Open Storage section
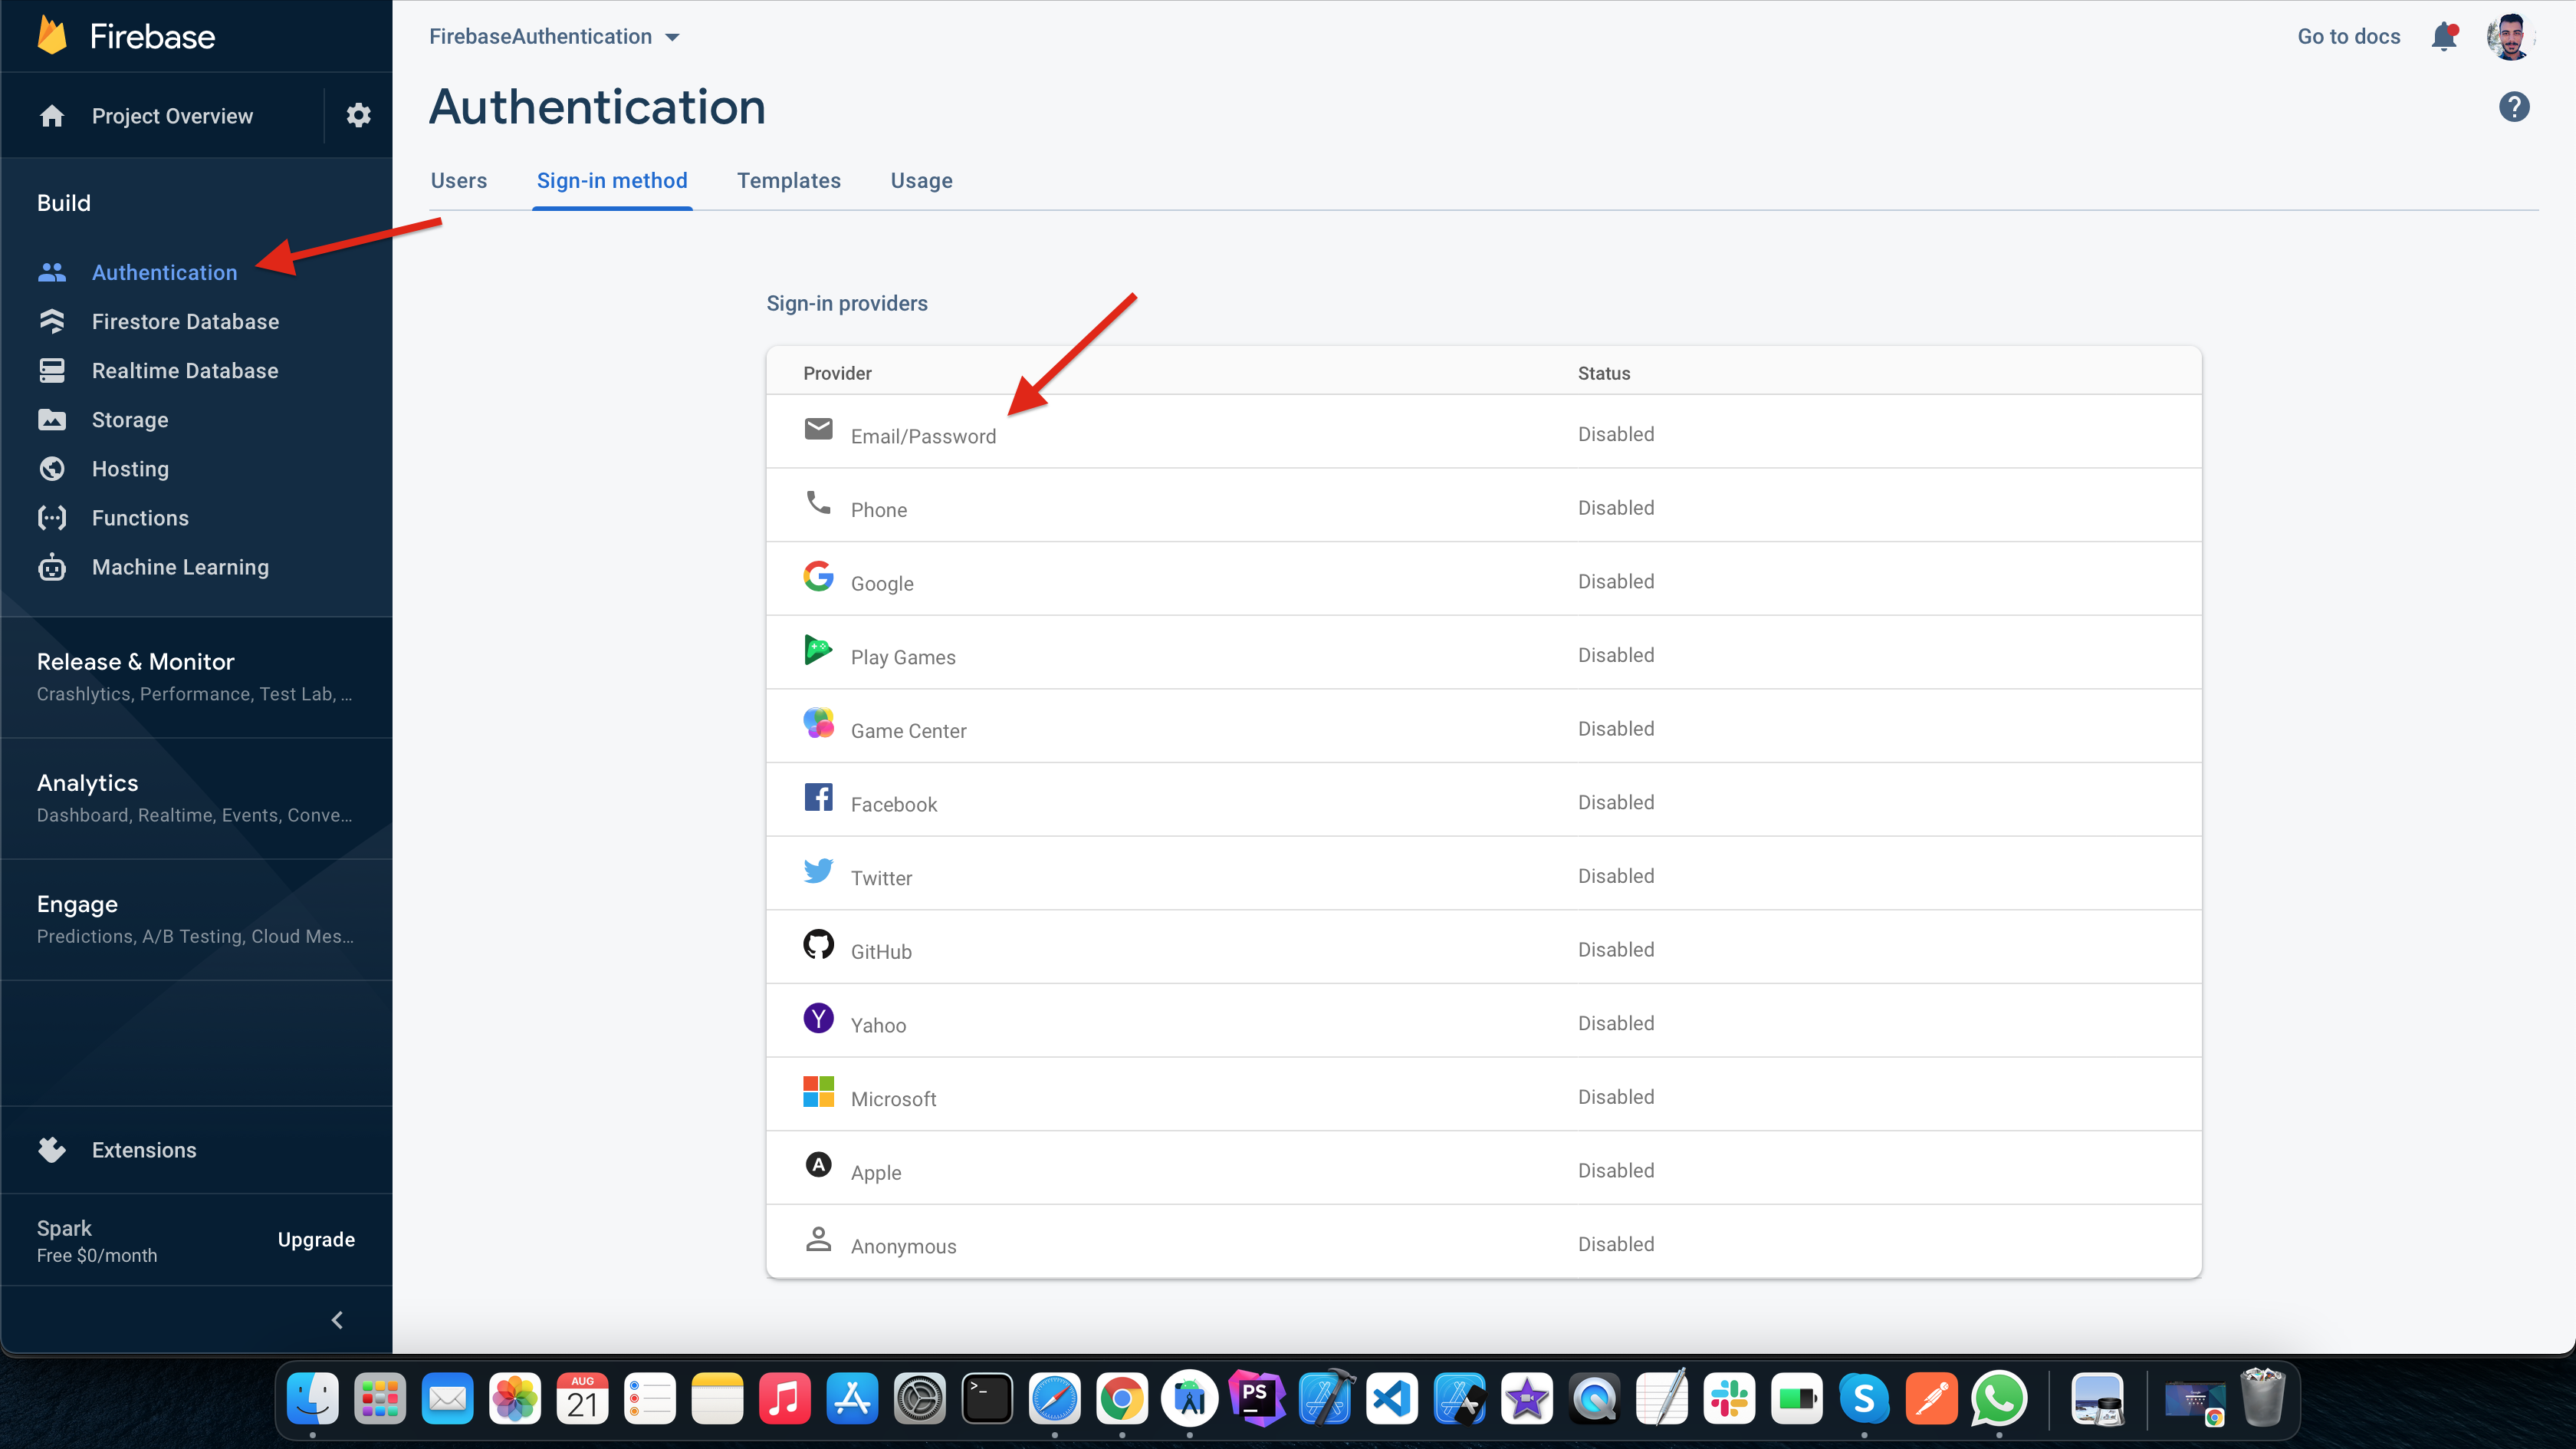This screenshot has height=1449, width=2576. 129,420
